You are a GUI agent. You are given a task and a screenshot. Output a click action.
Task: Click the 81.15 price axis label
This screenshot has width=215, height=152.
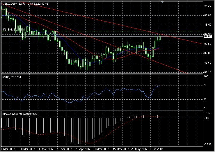[x=208, y=72]
